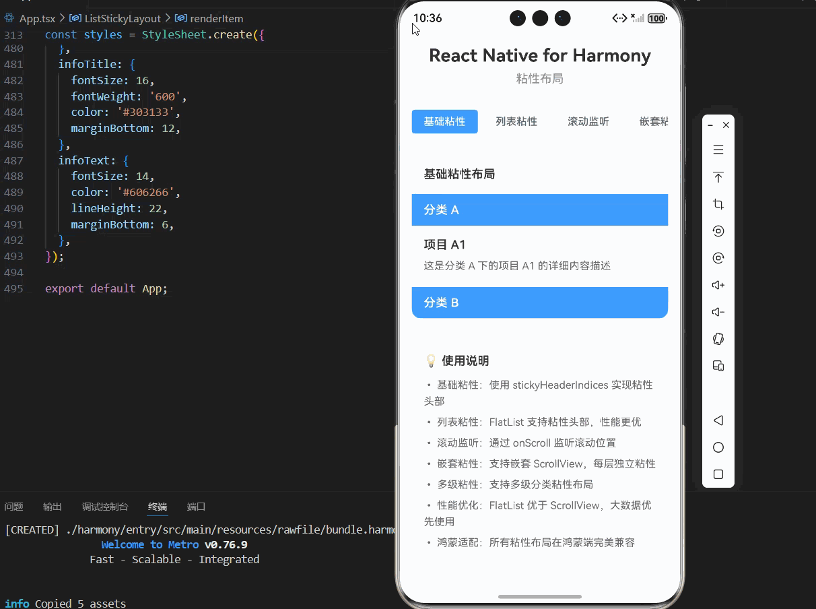Image resolution: width=816 pixels, height=609 pixels.
Task: Click the sticky 'const styles' scope line 313
Action: pyautogui.click(x=155, y=34)
